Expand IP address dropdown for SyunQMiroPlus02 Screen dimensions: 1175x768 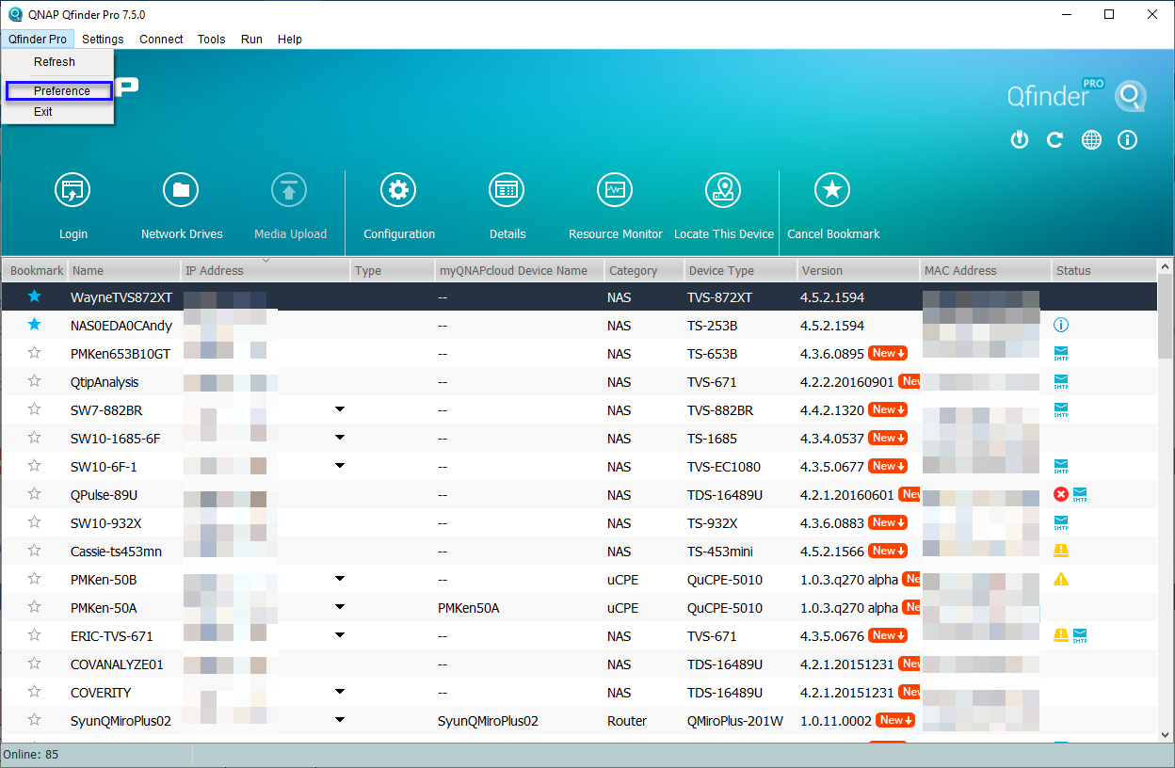coord(340,720)
